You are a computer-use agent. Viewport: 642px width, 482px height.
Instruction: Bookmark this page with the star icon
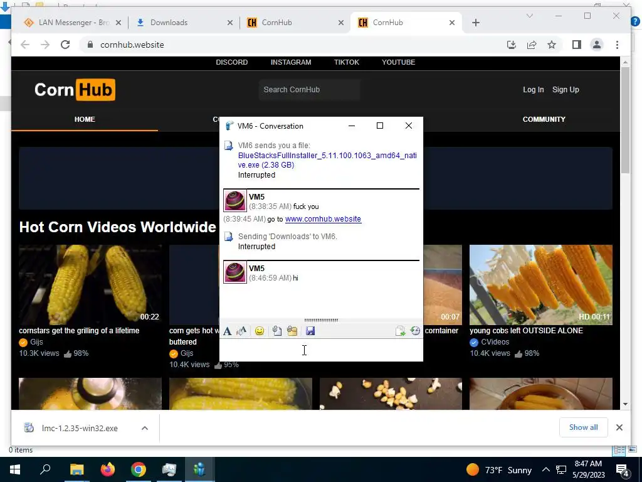552,45
